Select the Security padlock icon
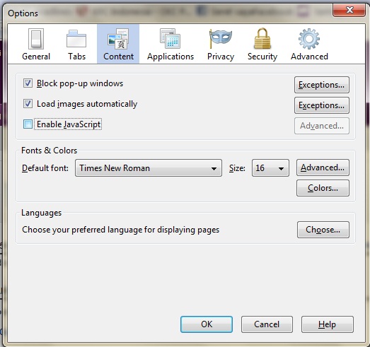370x347 pixels. 262,38
